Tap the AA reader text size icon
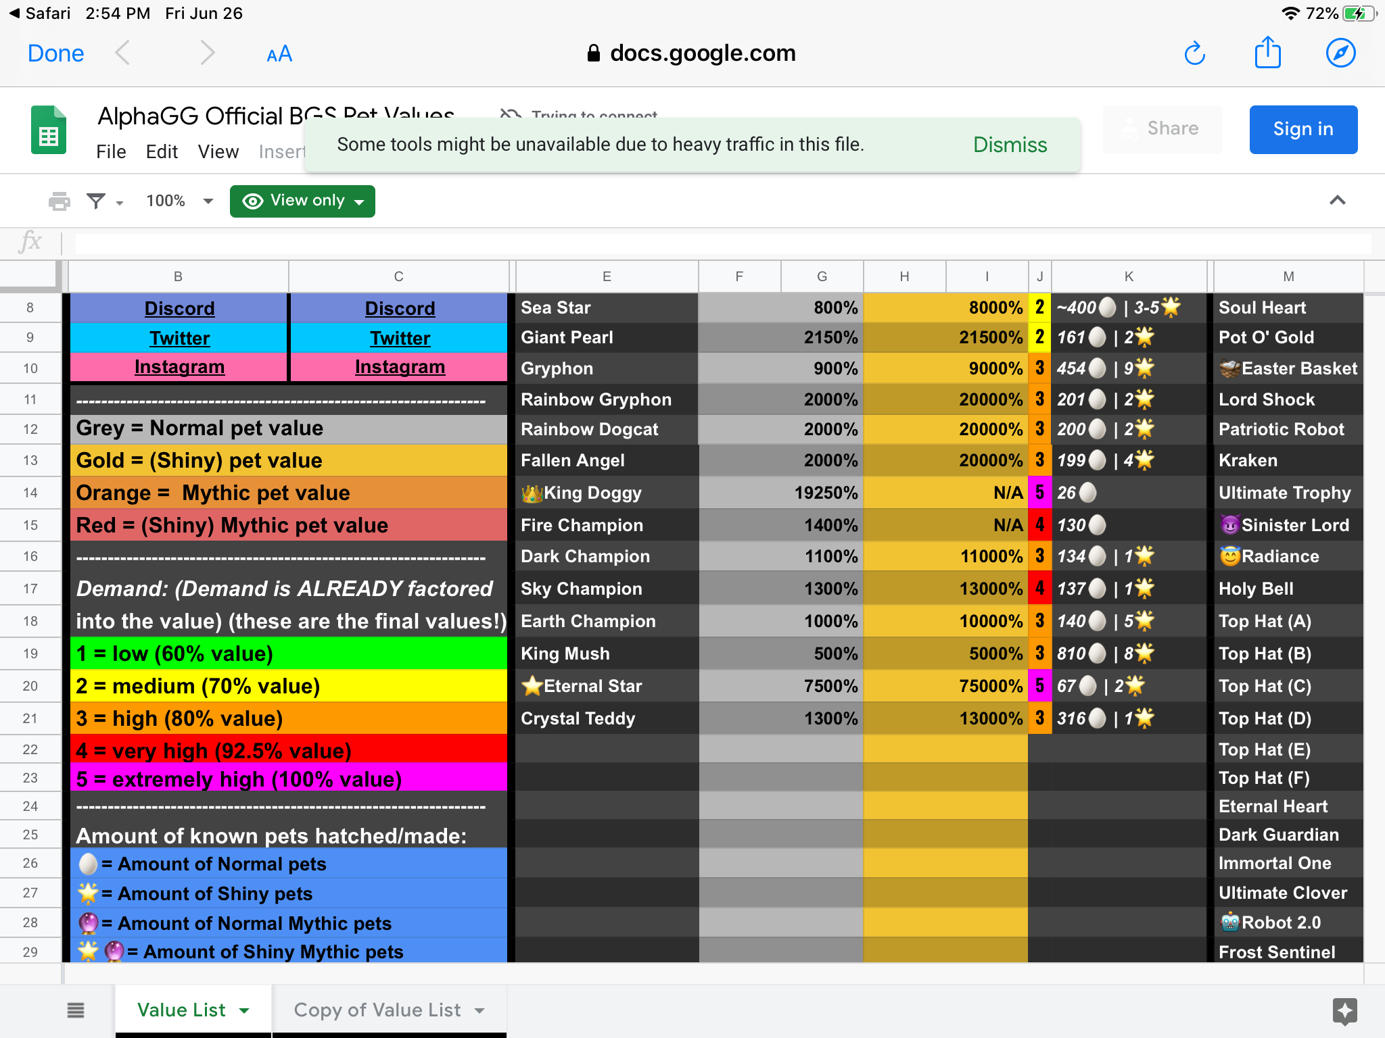The width and height of the screenshot is (1385, 1038). [279, 54]
